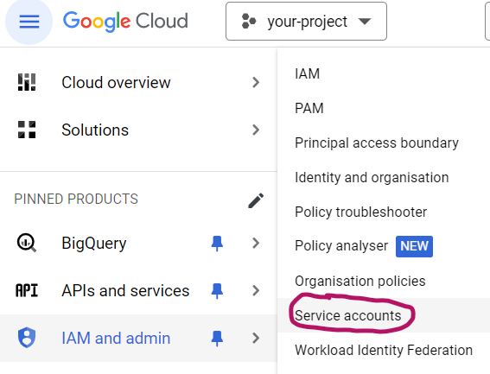490x374 pixels.
Task: Click the Google Cloud logo
Action: pos(125,22)
